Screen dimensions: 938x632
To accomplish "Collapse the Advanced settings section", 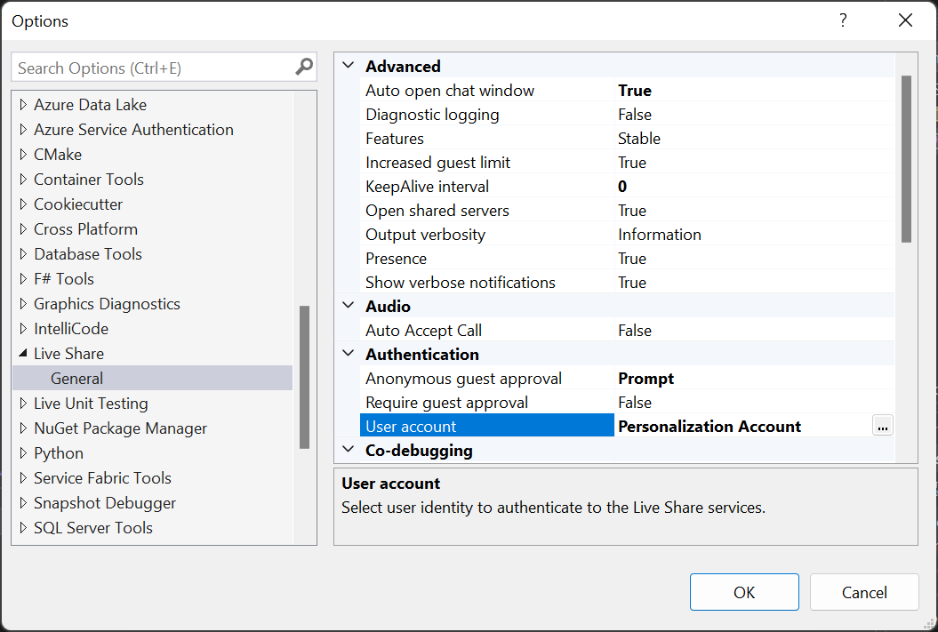I will point(348,66).
